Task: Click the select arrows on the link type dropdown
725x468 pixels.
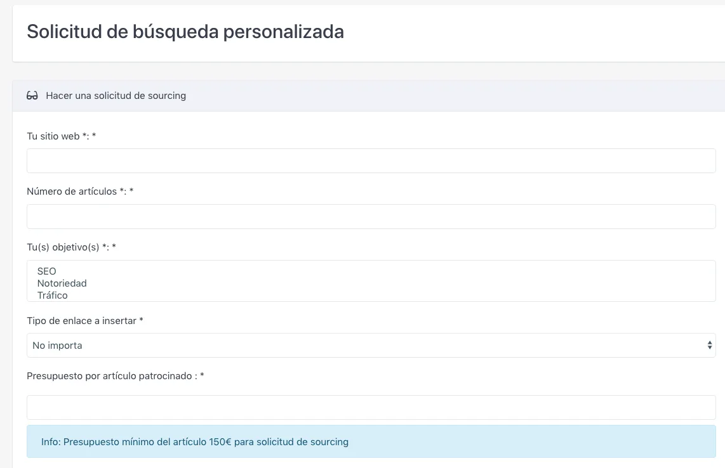Action: [709, 346]
